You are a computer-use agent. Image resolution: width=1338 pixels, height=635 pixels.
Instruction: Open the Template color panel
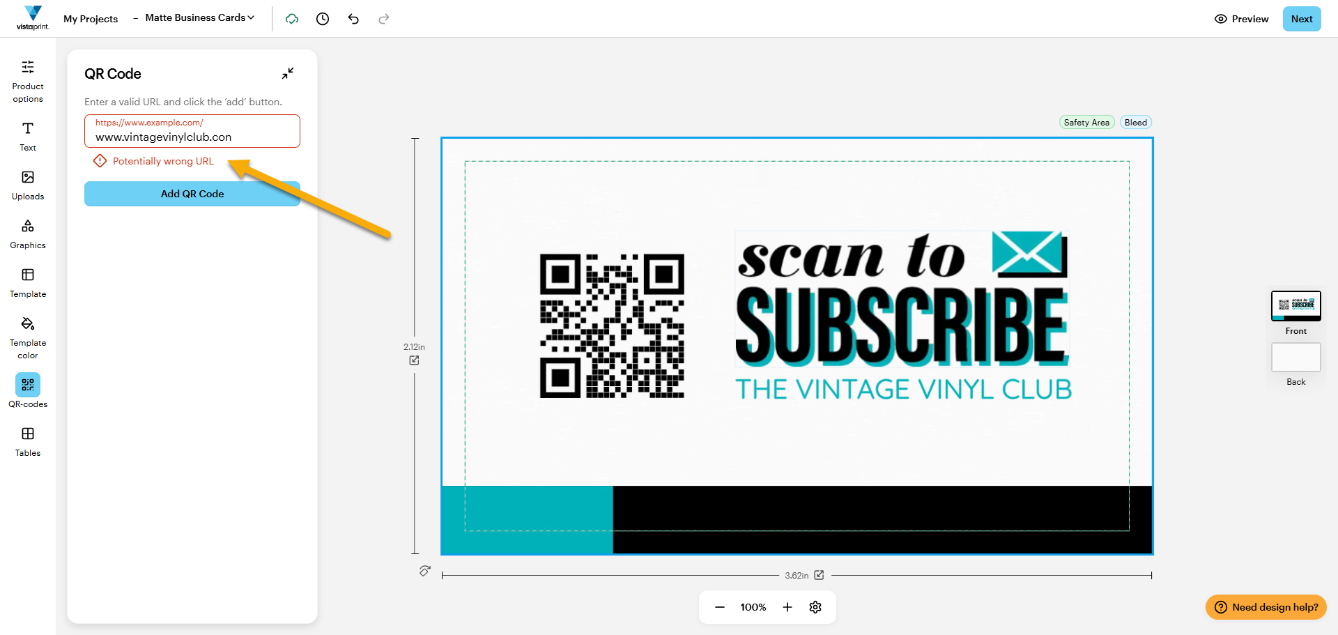pyautogui.click(x=28, y=338)
